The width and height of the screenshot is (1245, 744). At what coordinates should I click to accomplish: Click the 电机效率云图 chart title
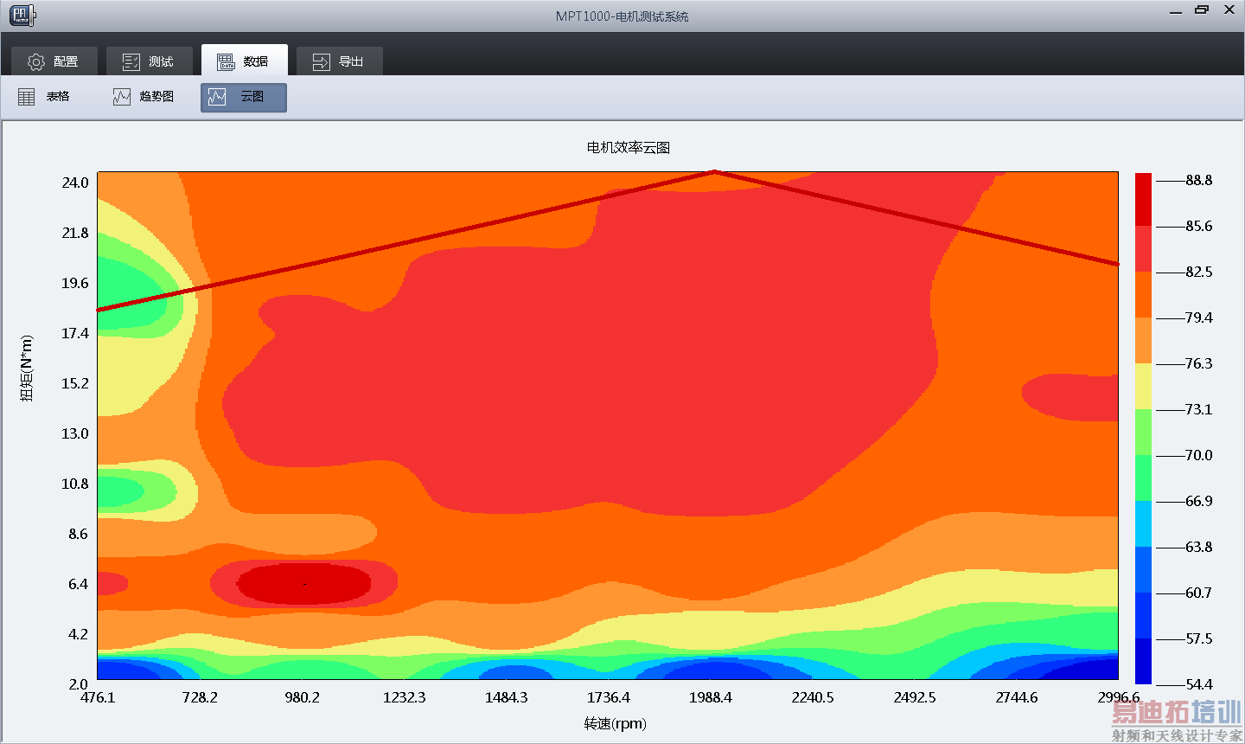[629, 148]
